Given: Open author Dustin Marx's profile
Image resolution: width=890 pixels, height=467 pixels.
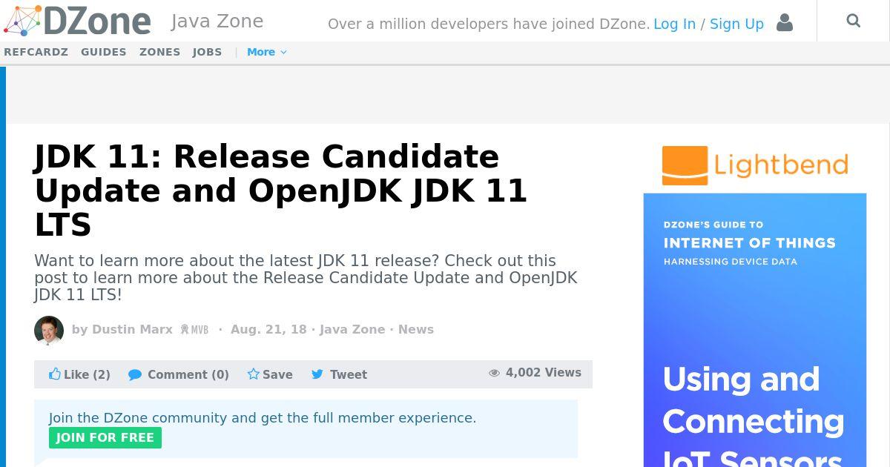Looking at the screenshot, I should coord(132,329).
